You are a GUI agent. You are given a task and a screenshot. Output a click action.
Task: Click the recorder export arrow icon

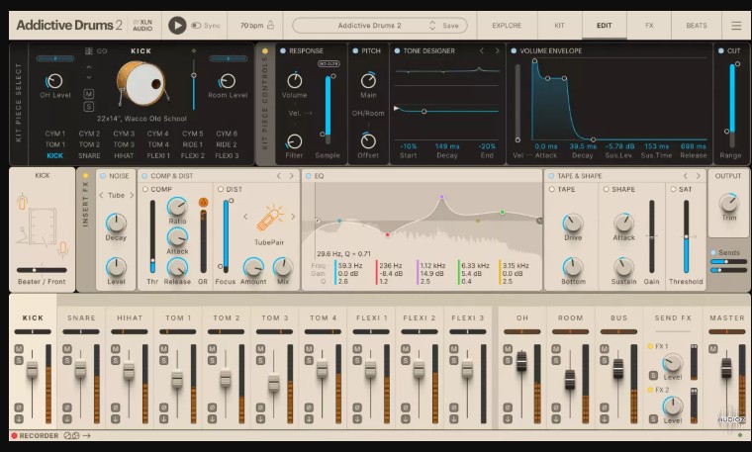(x=86, y=436)
